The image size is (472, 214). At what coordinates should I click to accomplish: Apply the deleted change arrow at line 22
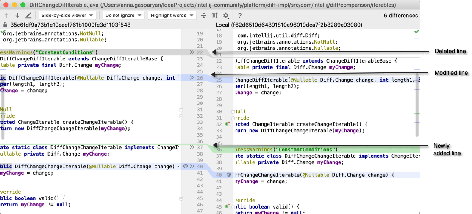pyautogui.click(x=192, y=52)
